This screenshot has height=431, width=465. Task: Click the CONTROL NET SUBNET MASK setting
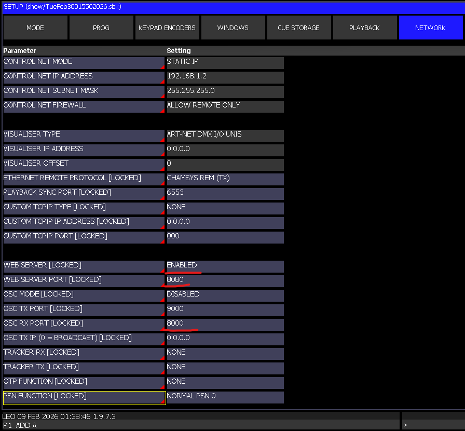(225, 92)
